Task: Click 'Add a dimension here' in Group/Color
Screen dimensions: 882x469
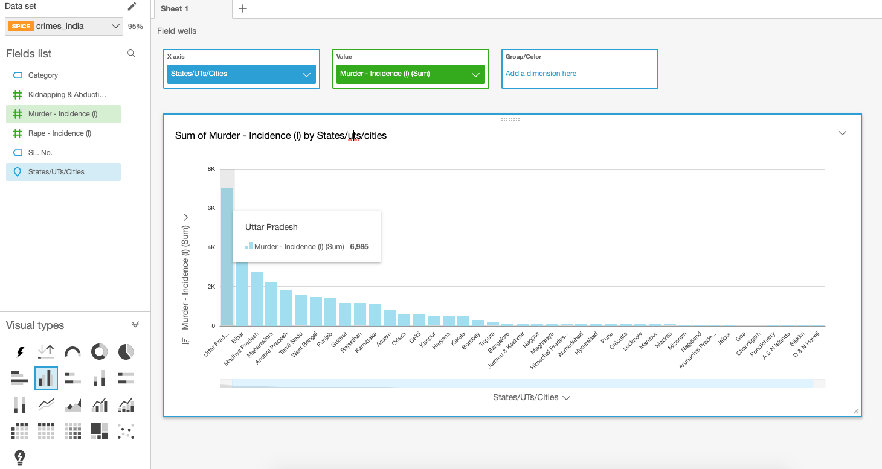Action: pyautogui.click(x=541, y=74)
